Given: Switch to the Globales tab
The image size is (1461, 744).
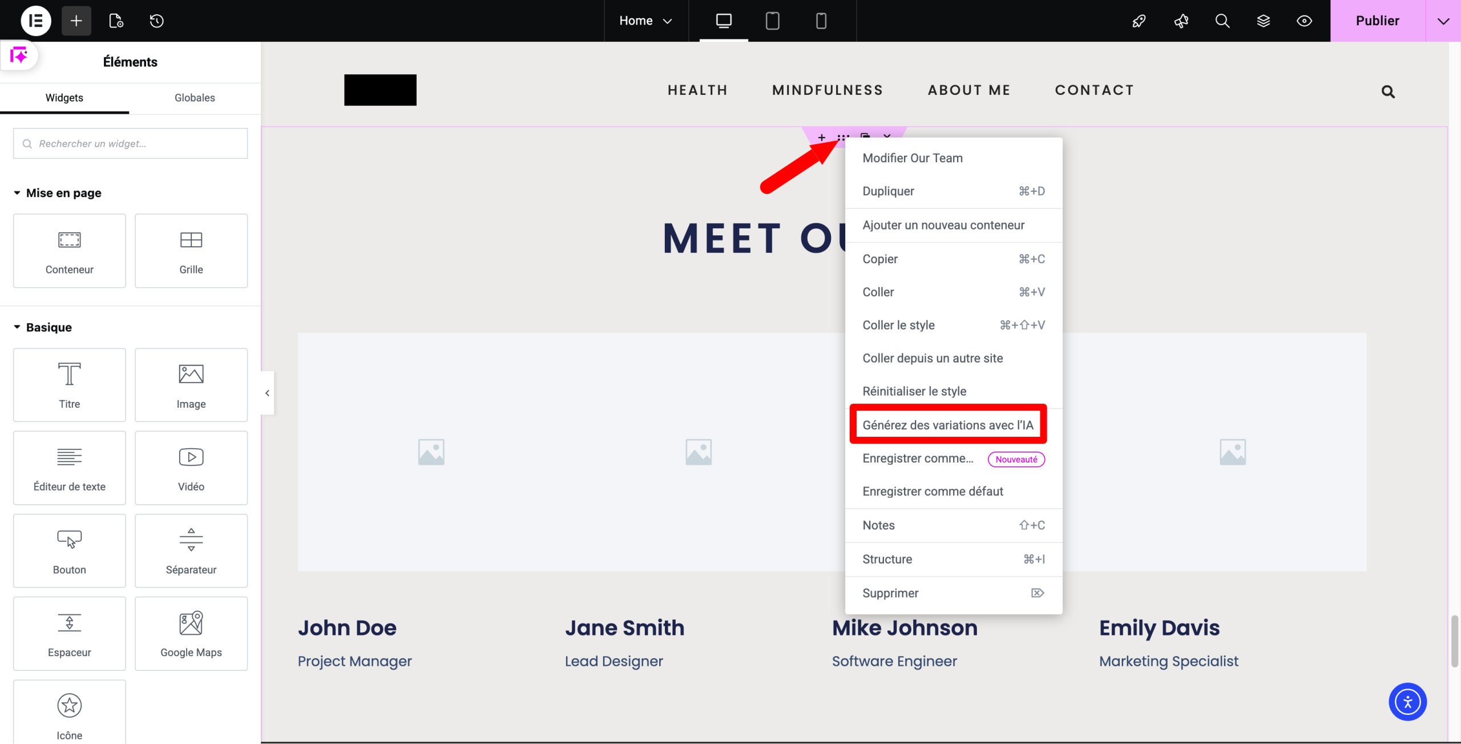Looking at the screenshot, I should point(195,98).
